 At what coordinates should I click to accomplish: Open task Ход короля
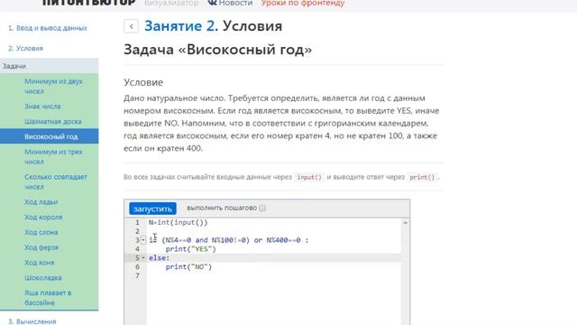coord(43,217)
